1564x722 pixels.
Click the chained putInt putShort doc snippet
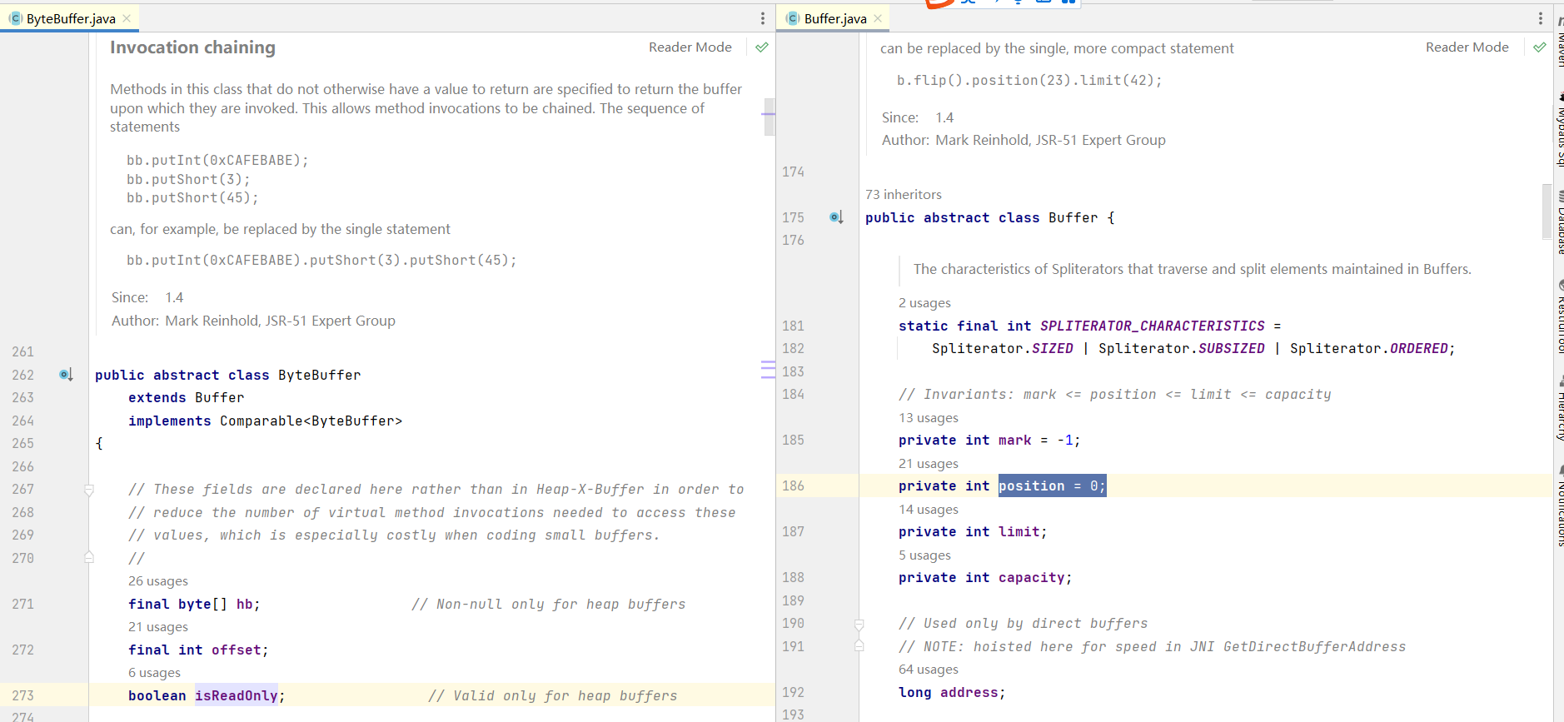point(321,261)
